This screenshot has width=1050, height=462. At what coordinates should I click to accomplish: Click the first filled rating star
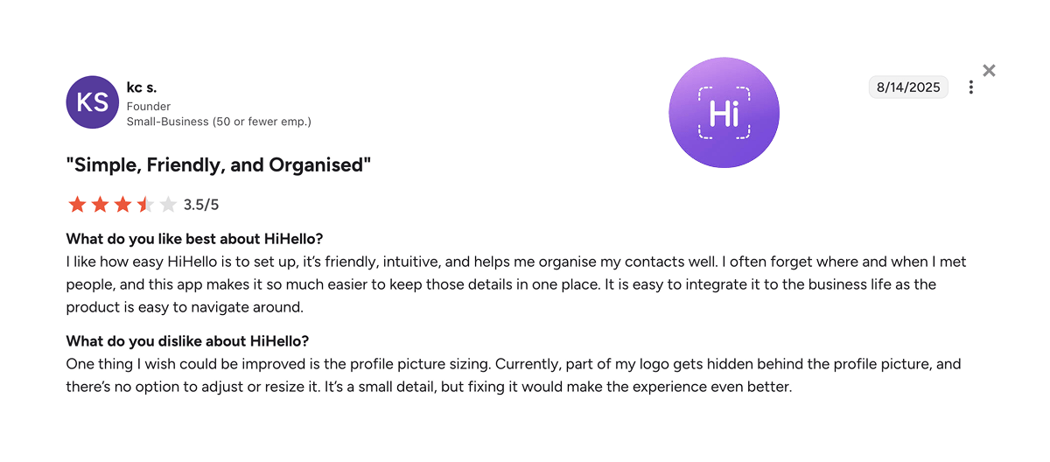[77, 205]
